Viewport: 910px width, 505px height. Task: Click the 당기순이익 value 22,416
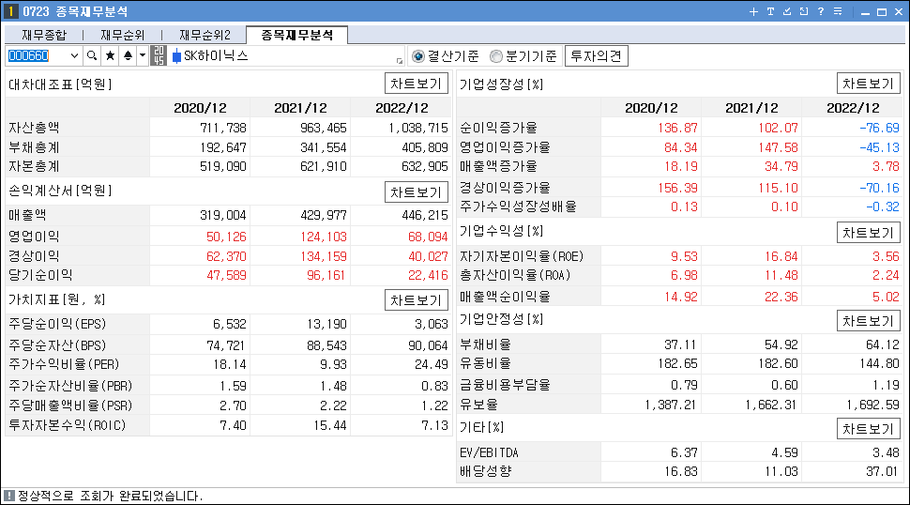coord(428,275)
